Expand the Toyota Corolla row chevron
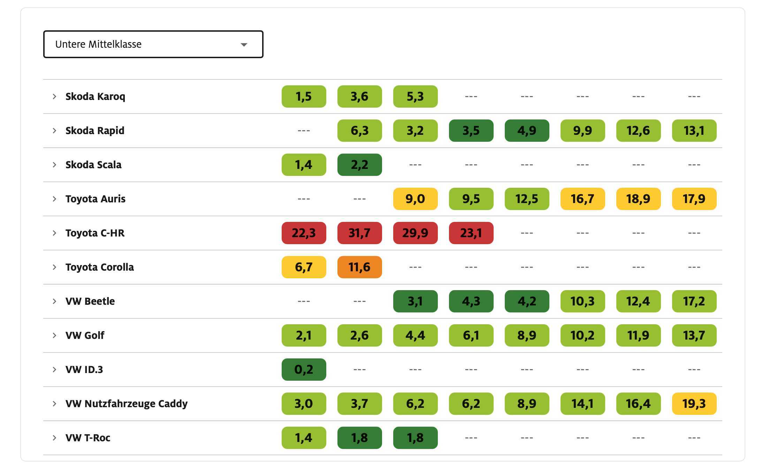Viewport: 769px width, 473px height. tap(54, 267)
